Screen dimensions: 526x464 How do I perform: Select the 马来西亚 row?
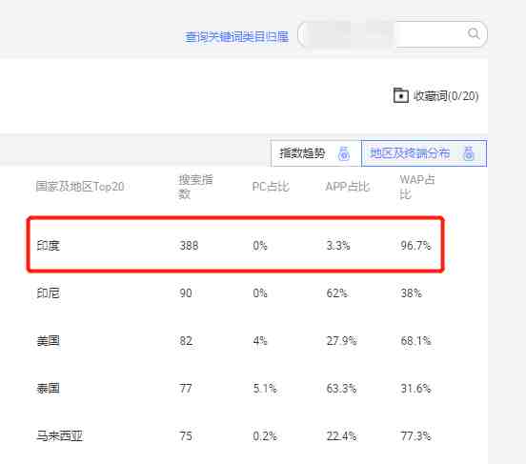(x=235, y=436)
